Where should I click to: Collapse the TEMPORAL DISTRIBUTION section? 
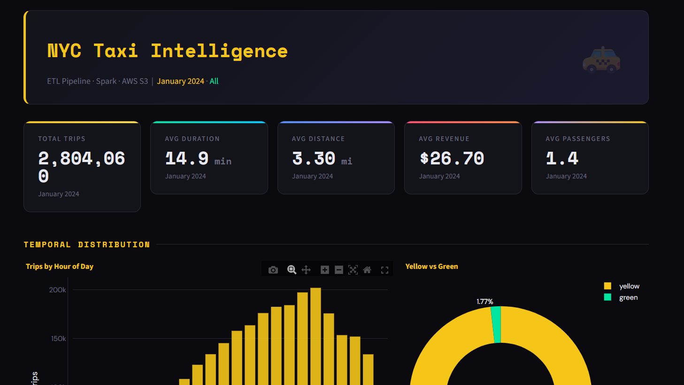(86, 244)
